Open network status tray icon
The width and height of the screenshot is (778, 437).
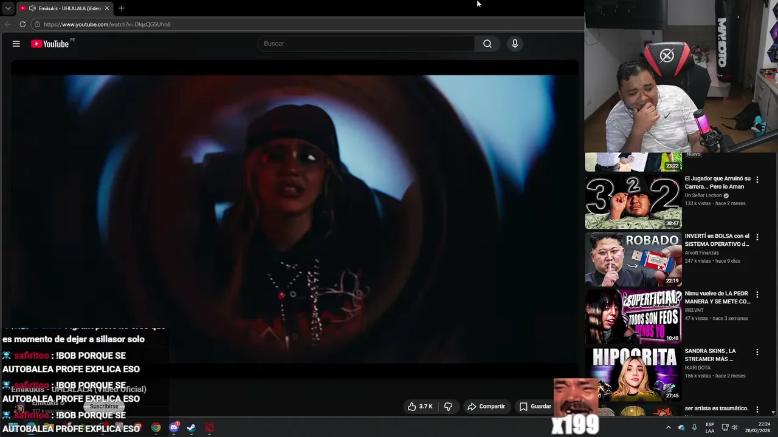coord(725,428)
